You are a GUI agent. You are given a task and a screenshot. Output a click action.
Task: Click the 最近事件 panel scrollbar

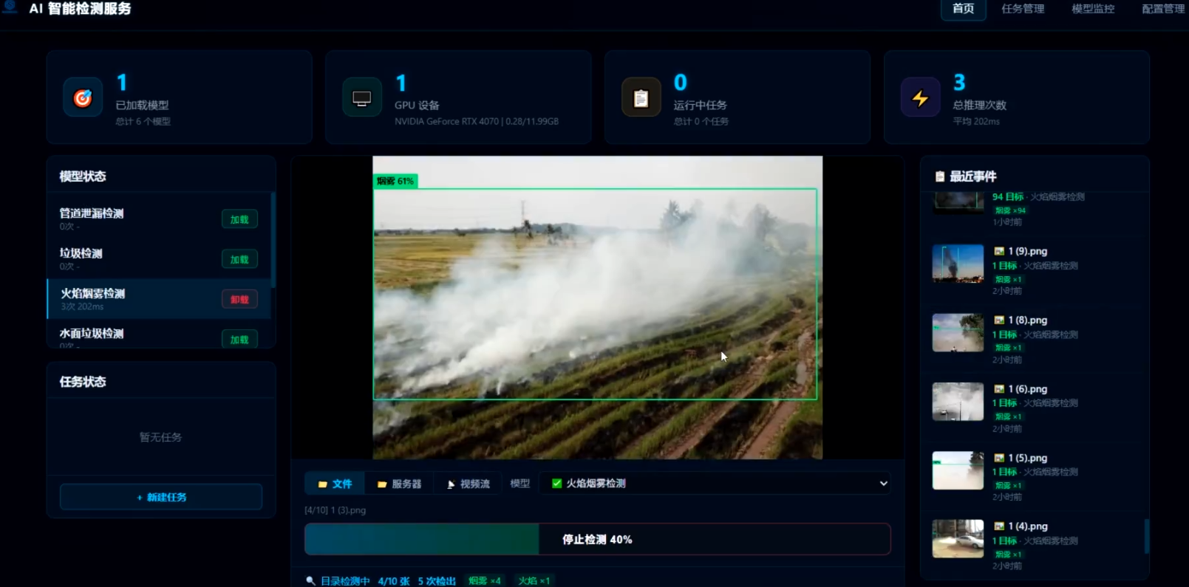pos(1147,536)
